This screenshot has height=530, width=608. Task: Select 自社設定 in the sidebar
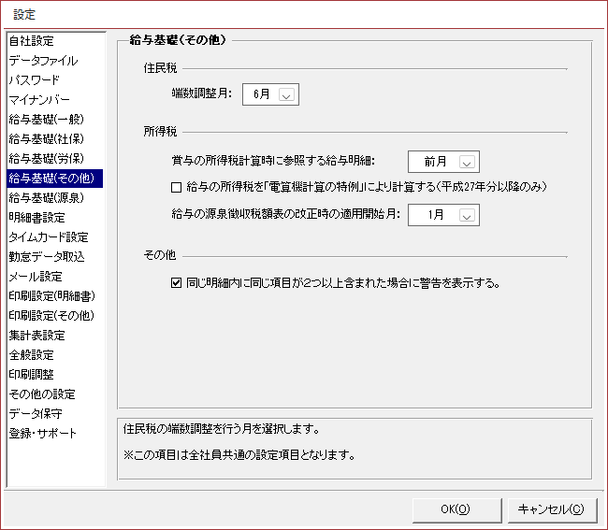pos(32,41)
